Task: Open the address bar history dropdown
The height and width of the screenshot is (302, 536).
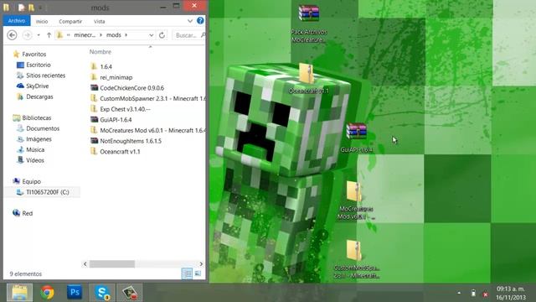Action: pyautogui.click(x=151, y=35)
